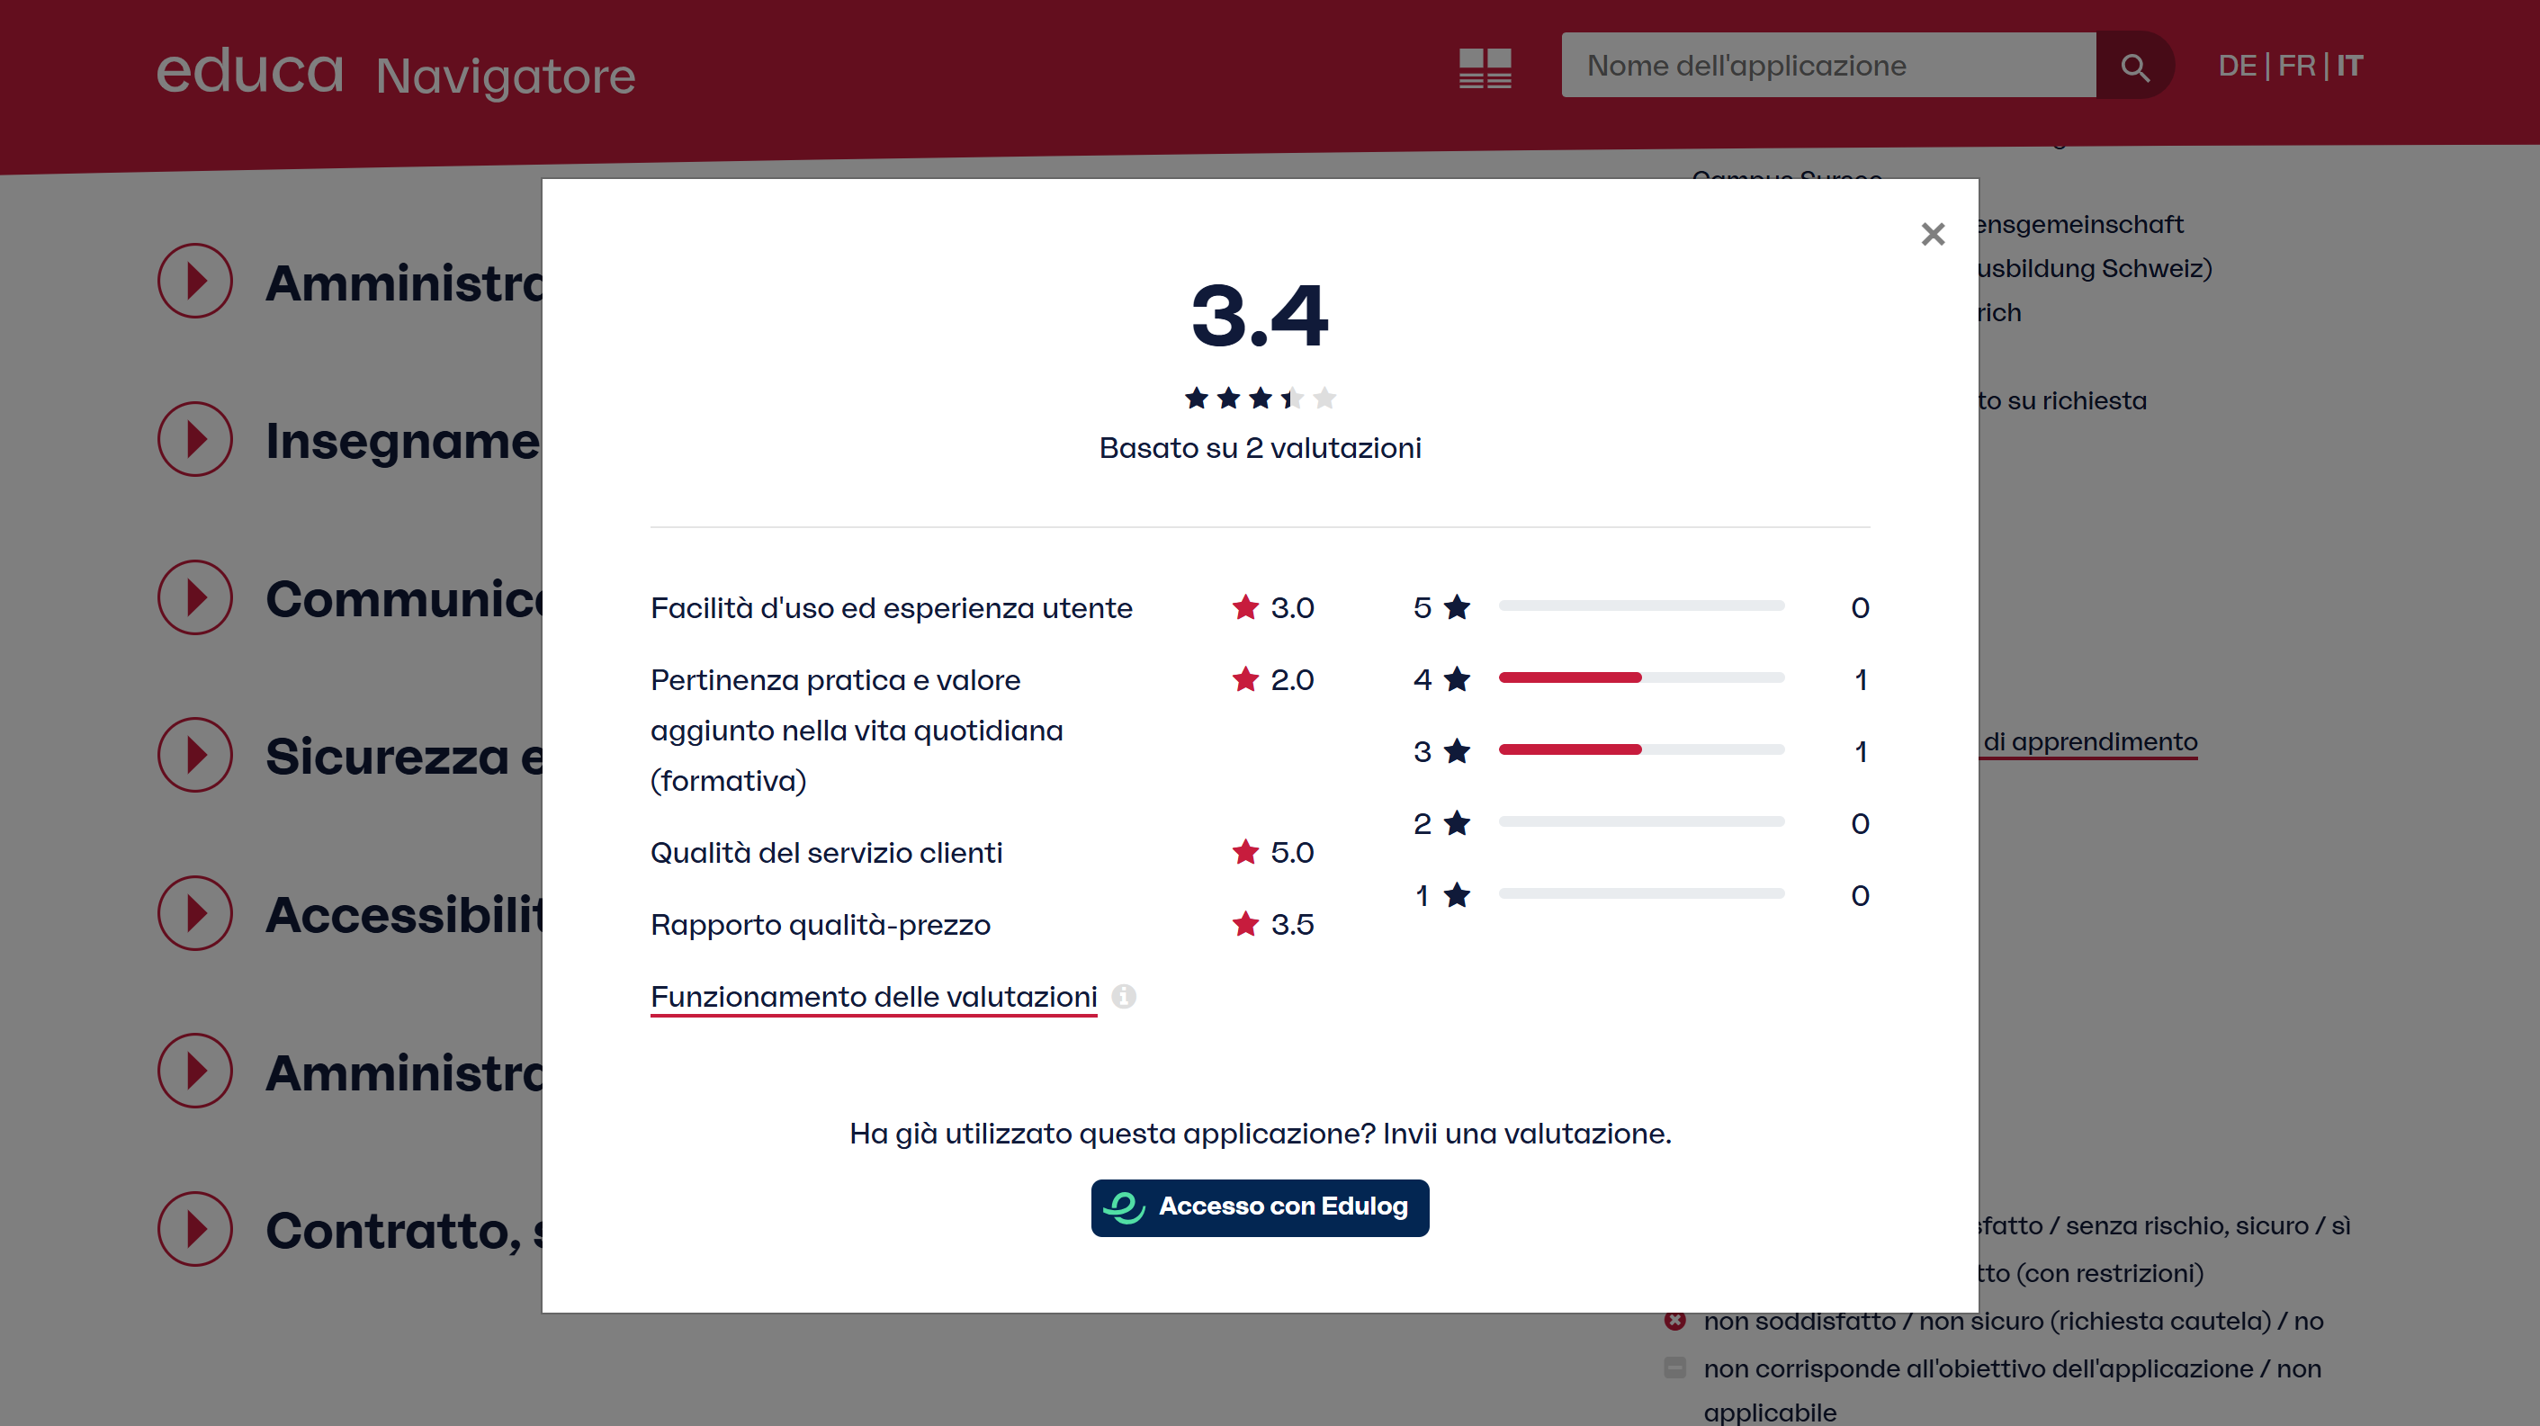Close the ratings popup dialog
2540x1426 pixels.
click(x=1933, y=234)
